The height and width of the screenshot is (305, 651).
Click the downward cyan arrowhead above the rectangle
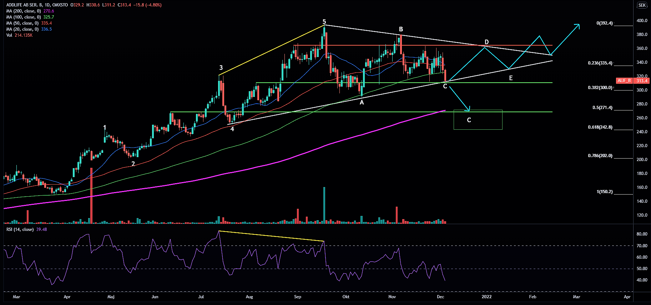[468, 109]
